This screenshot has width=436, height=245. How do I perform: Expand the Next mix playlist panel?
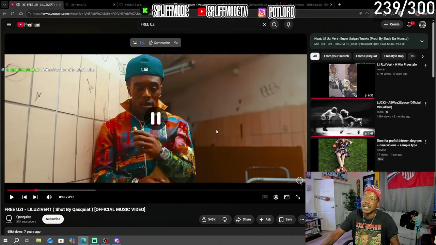(x=422, y=42)
